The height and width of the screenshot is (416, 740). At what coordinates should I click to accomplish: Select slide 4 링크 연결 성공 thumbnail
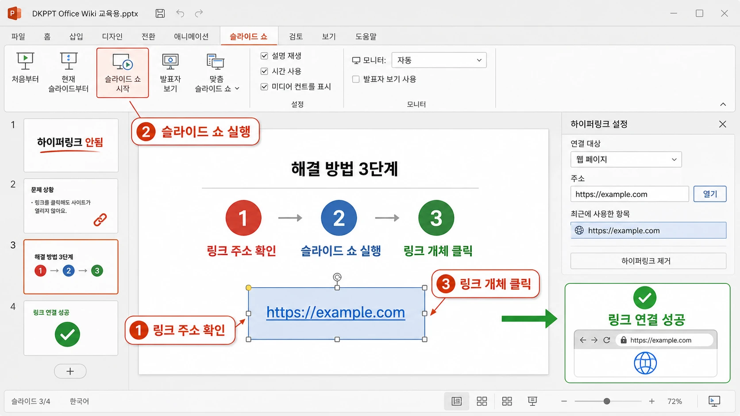click(x=71, y=328)
